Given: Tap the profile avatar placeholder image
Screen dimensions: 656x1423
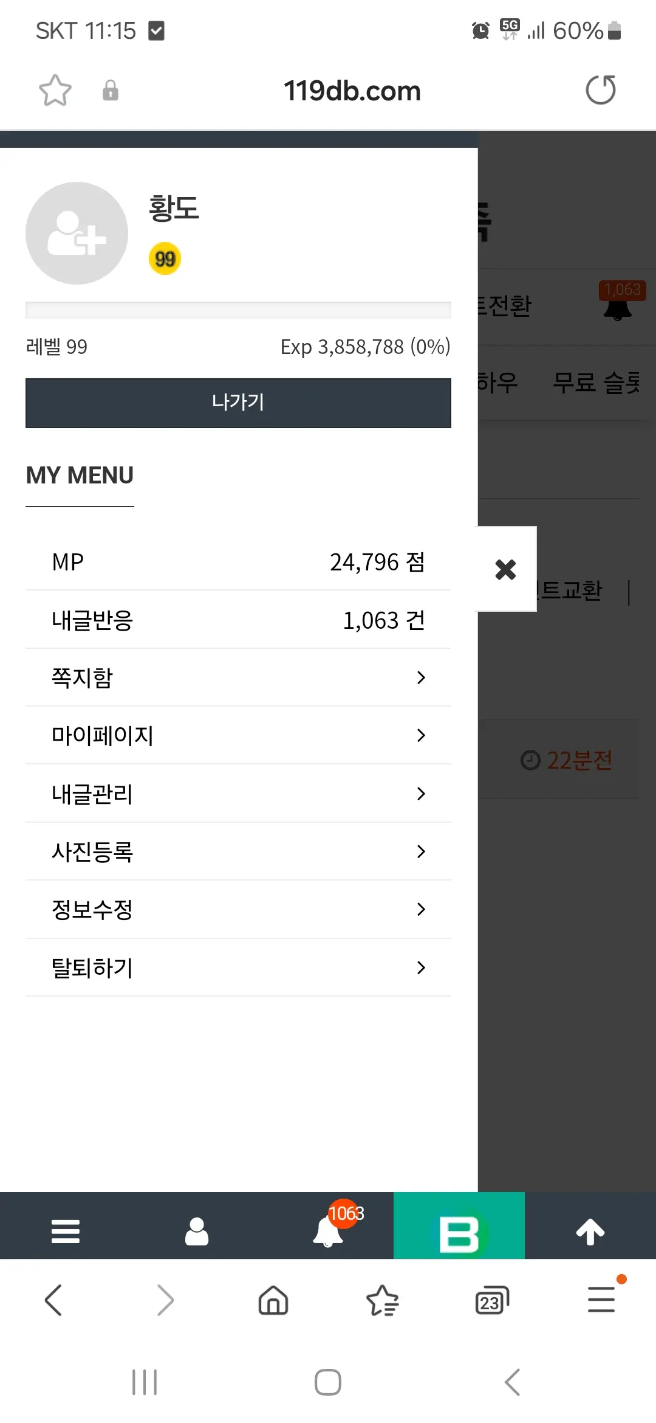Looking at the screenshot, I should click(x=77, y=233).
